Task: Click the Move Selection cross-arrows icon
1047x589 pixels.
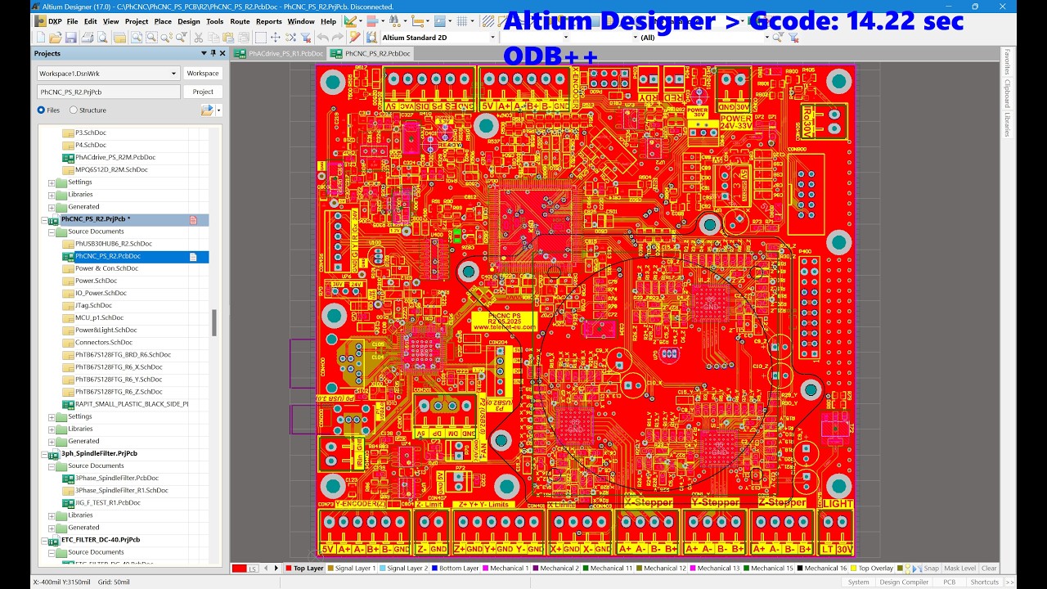Action: 276,38
